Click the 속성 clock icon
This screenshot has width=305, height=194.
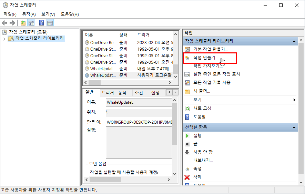[187, 169]
